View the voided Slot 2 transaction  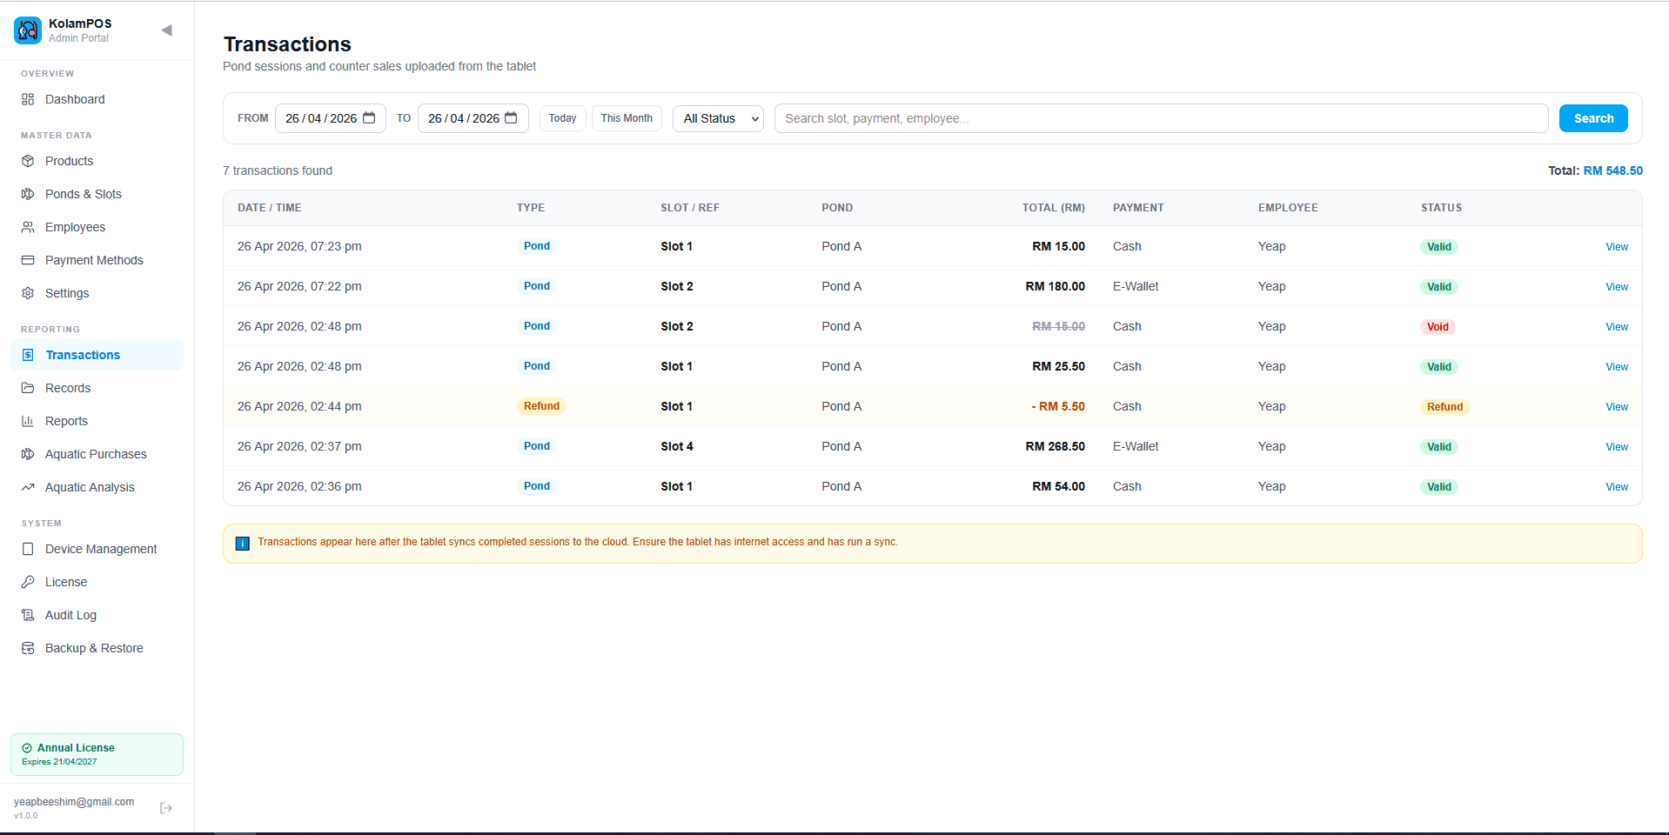[1616, 327]
